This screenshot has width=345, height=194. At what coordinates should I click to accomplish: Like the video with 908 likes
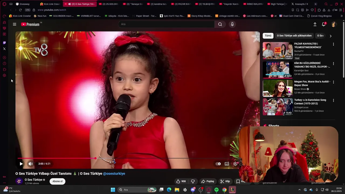pyautogui.click(x=181, y=181)
